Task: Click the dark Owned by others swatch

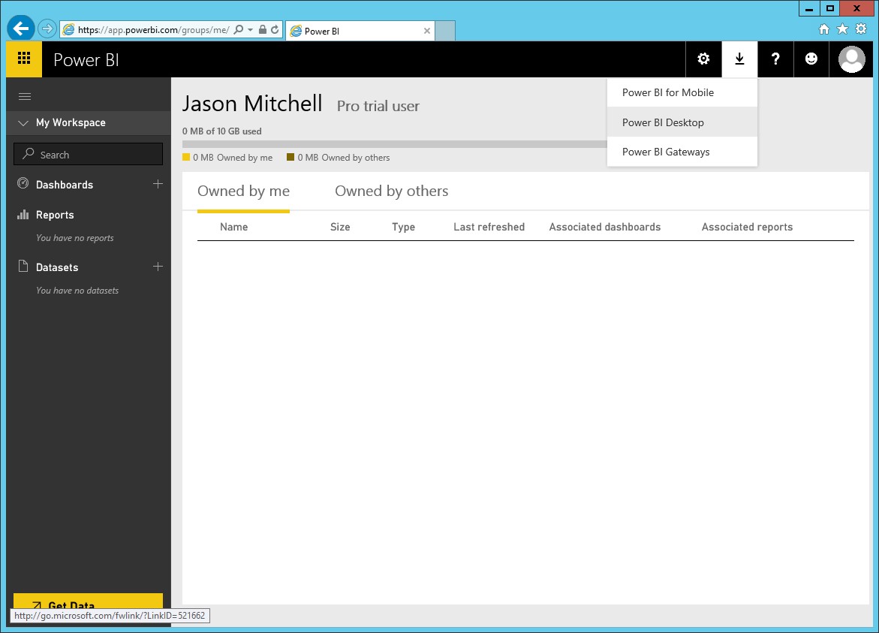Action: click(290, 157)
